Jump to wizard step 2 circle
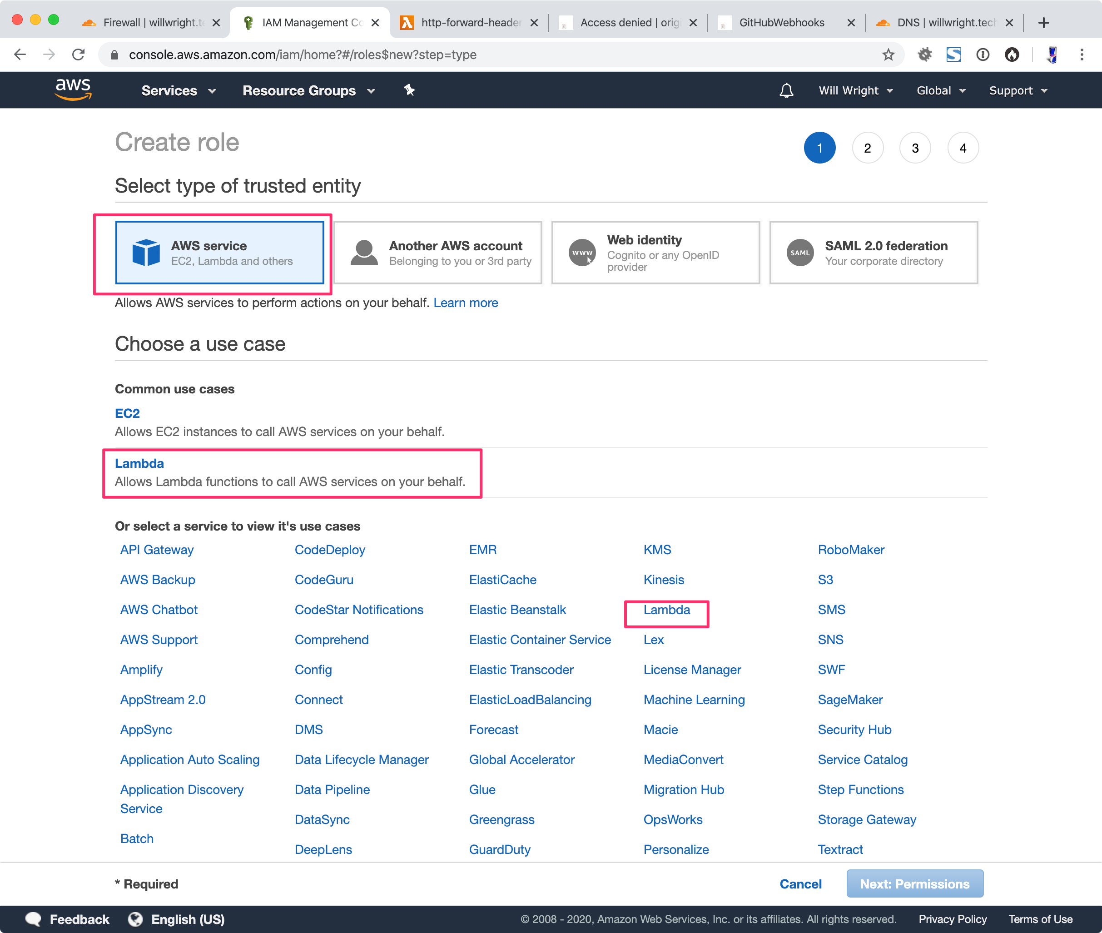 point(867,148)
